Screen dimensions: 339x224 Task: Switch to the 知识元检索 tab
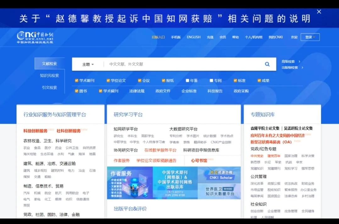pos(49,75)
